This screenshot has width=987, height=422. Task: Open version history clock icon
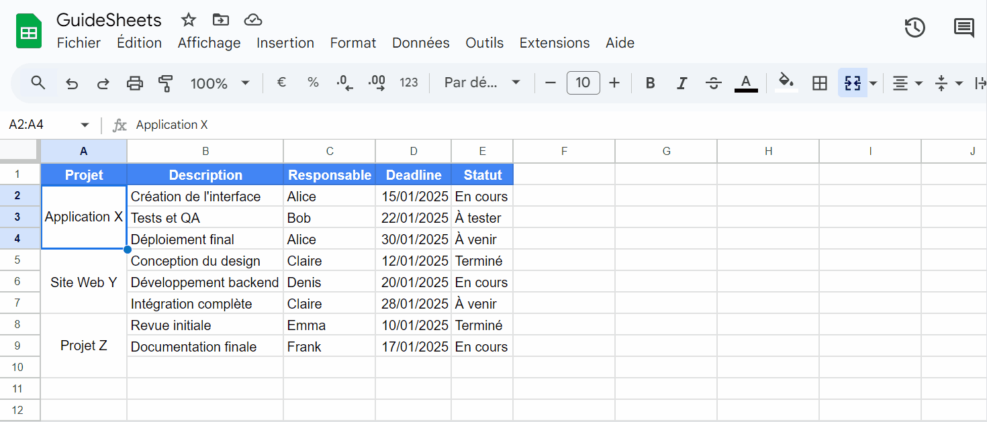pyautogui.click(x=914, y=28)
